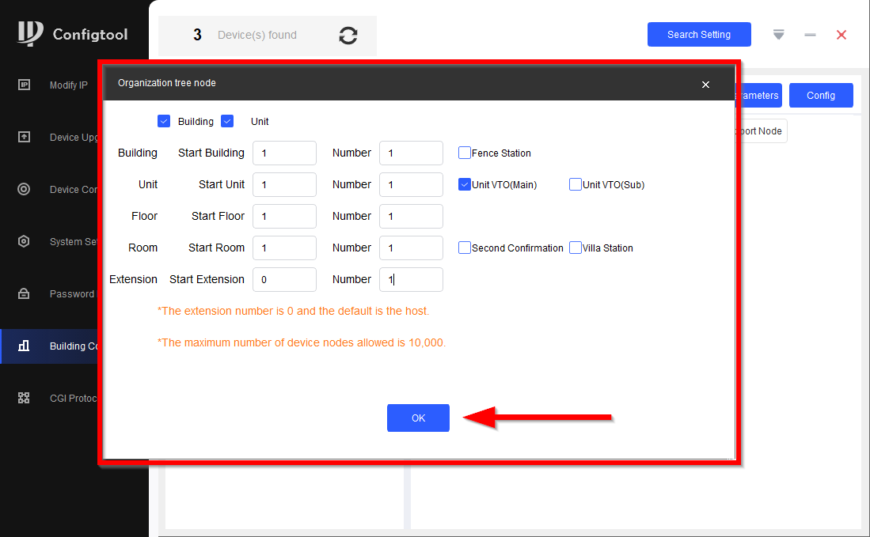
Task: Click the Device Upgrade sidebar icon
Action: (x=24, y=137)
